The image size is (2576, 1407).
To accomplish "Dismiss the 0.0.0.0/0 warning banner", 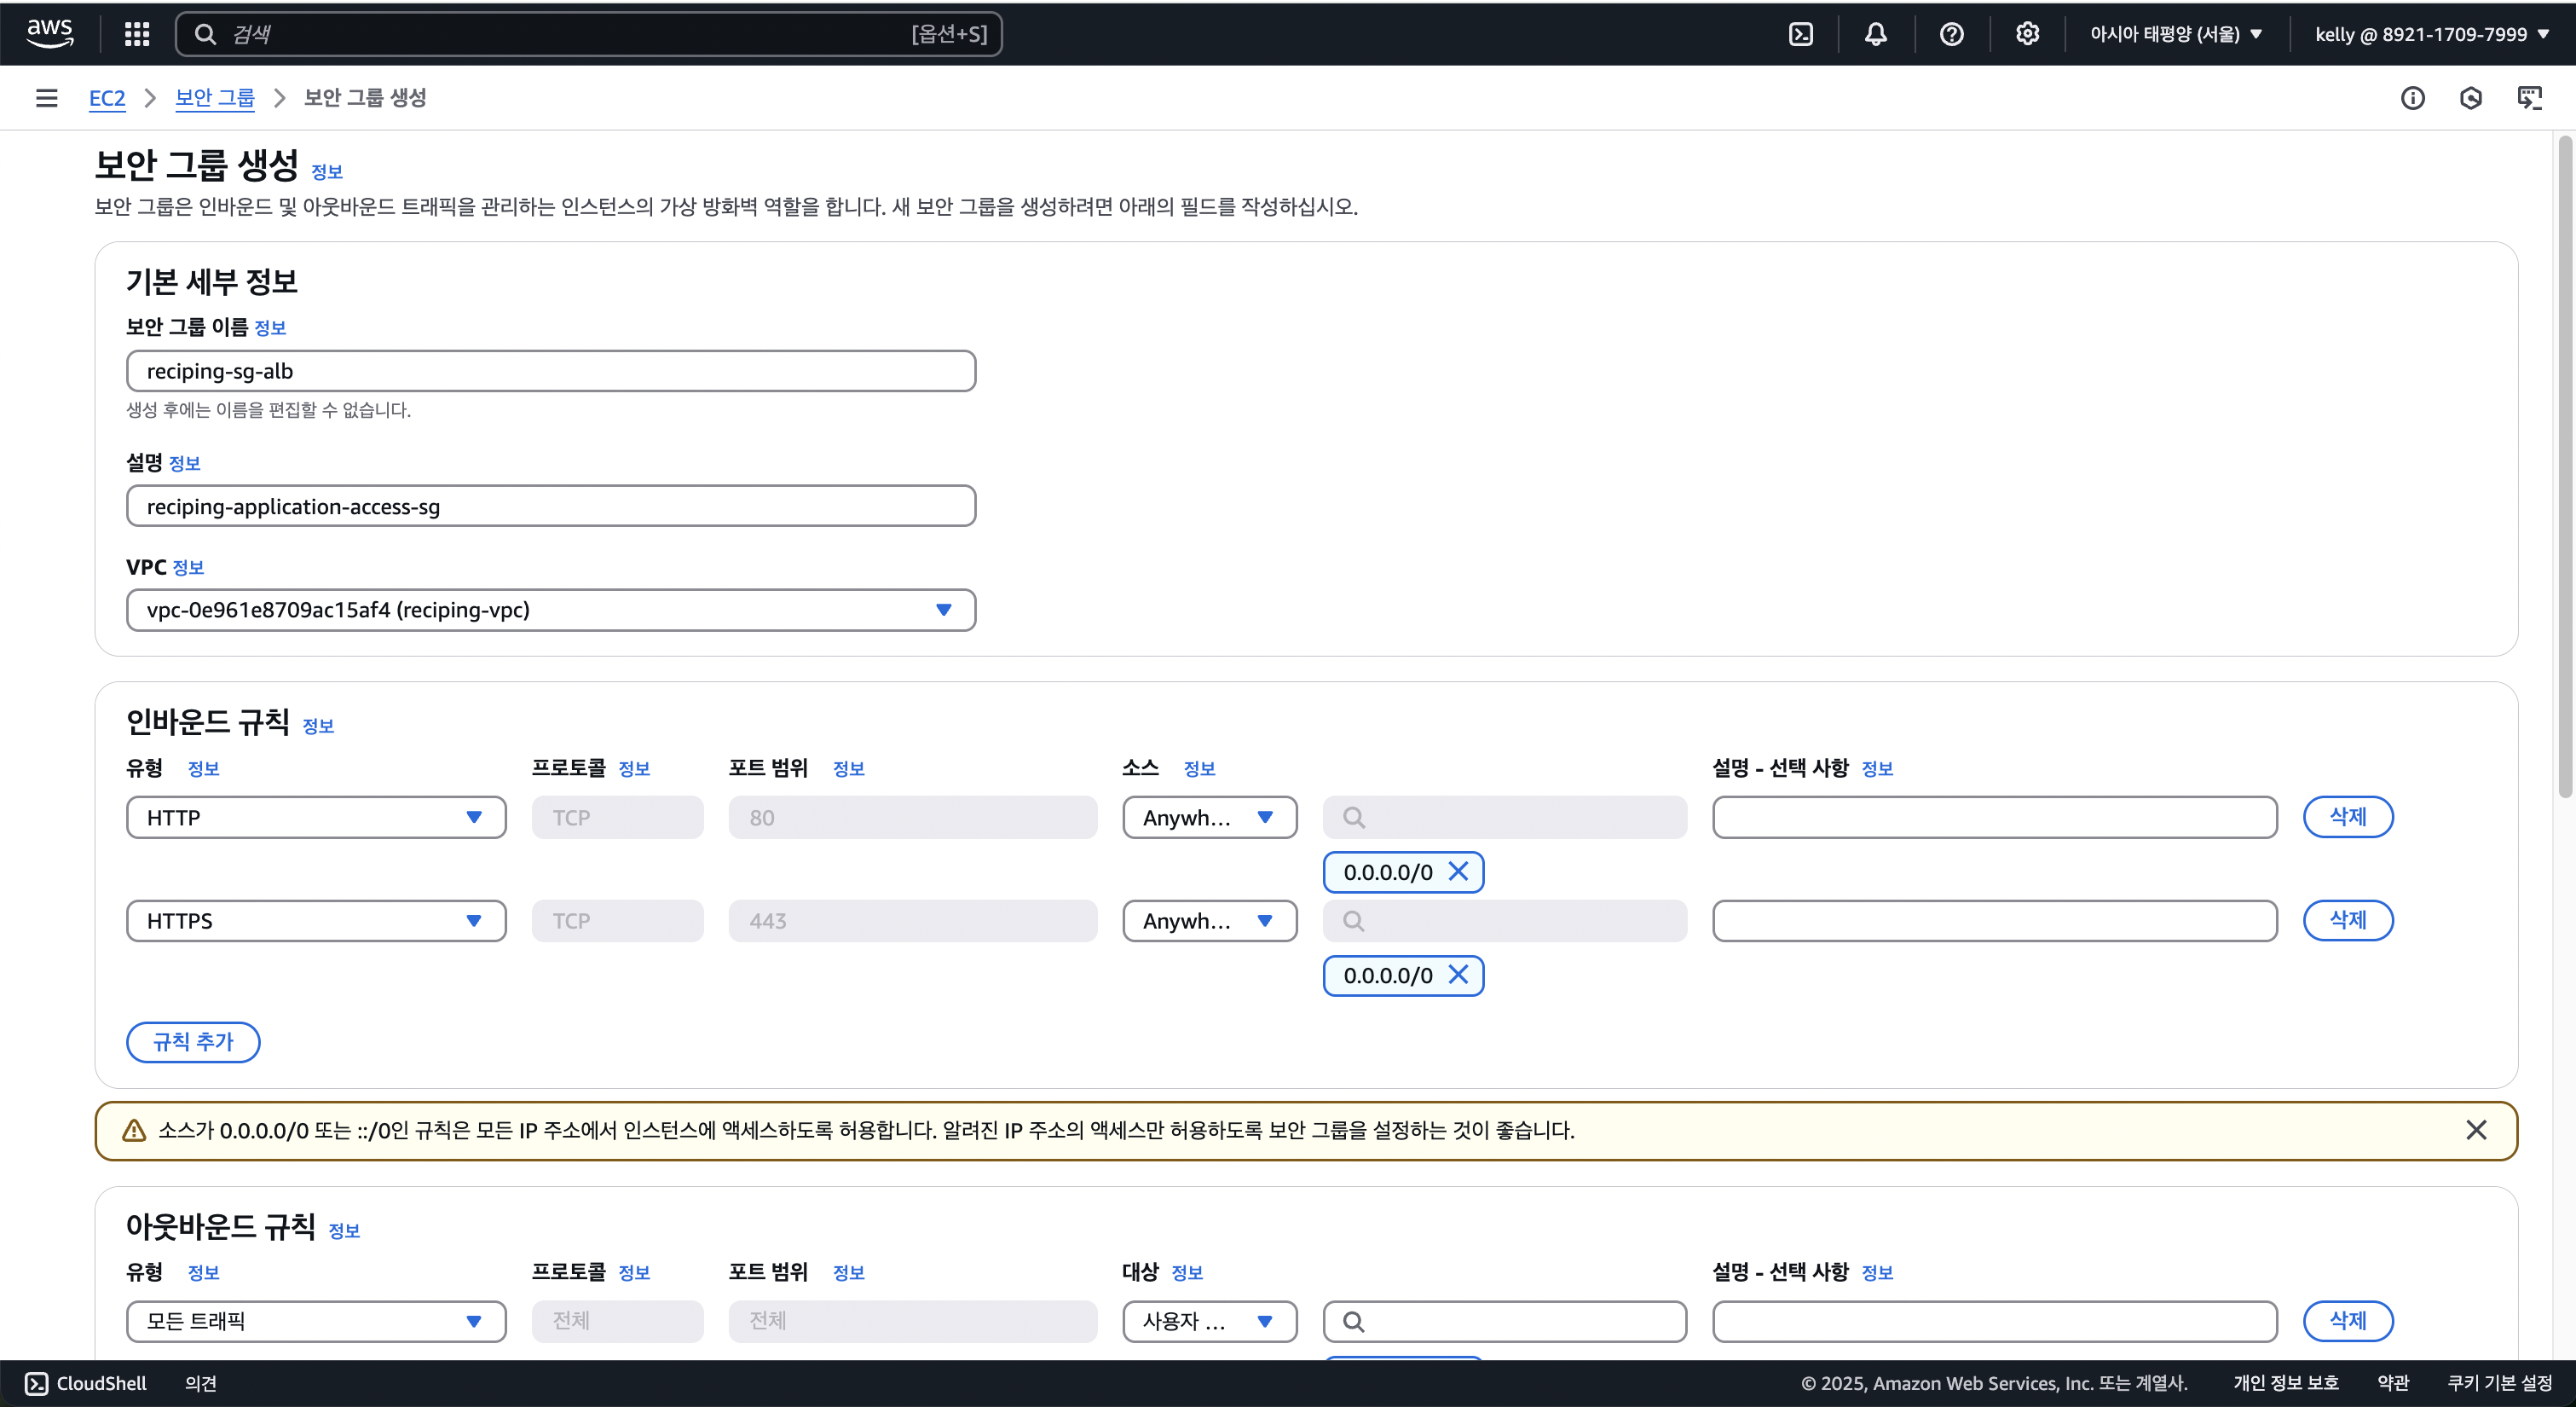I will [2475, 1130].
